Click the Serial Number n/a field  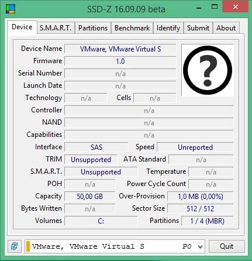point(120,74)
